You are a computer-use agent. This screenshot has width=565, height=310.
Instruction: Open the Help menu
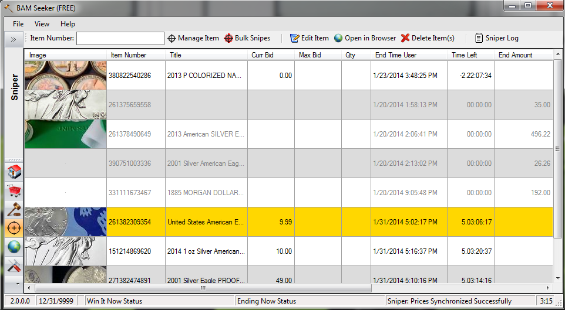coord(68,24)
